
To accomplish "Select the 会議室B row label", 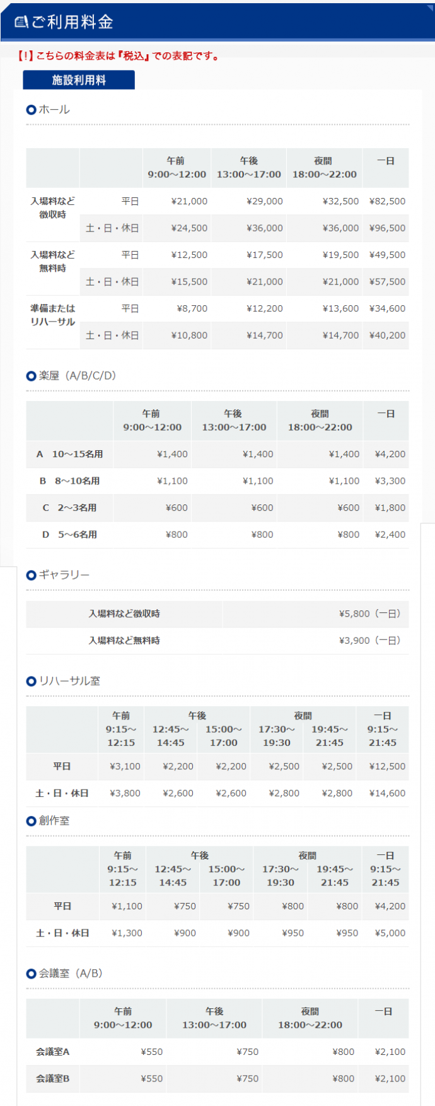I will tap(53, 1079).
